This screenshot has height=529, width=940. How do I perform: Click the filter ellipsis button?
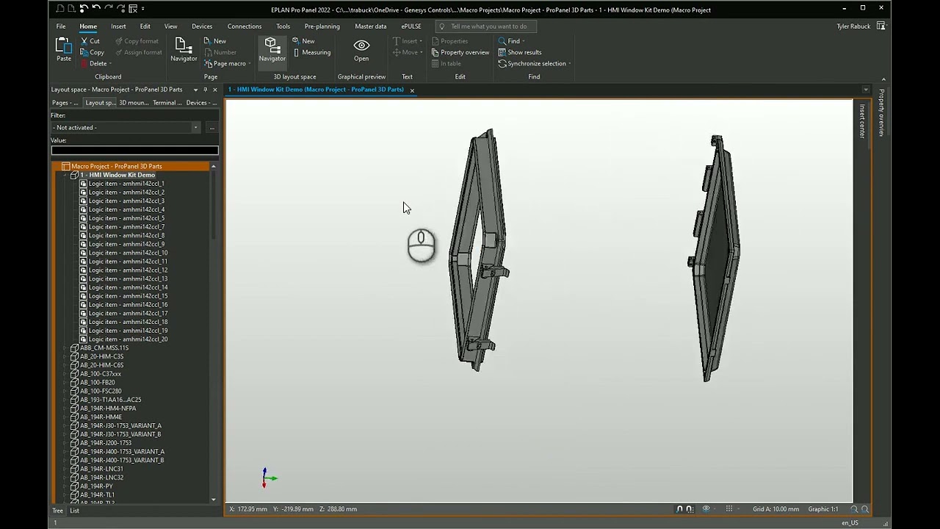point(211,128)
